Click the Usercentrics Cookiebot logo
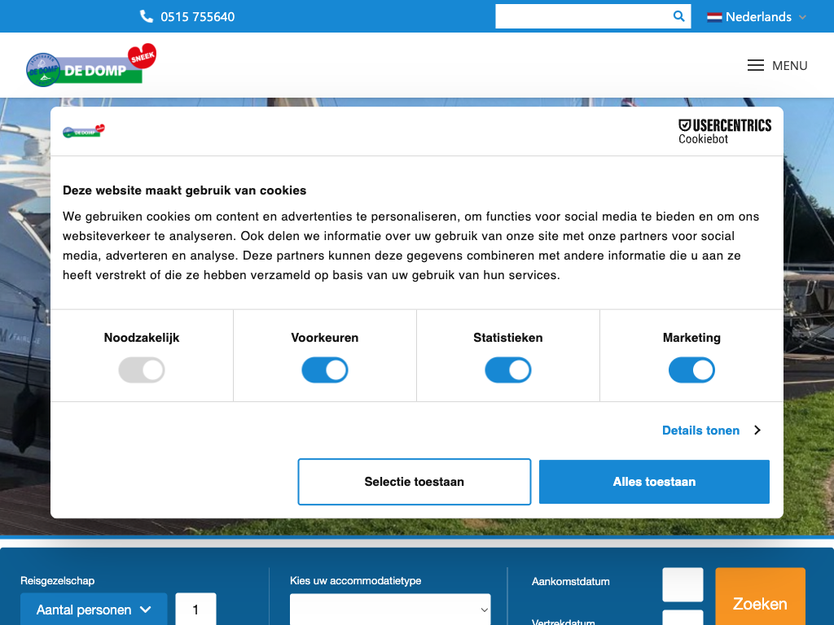Viewport: 834px width, 625px height. pyautogui.click(x=724, y=131)
